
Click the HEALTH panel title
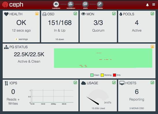point(16,14)
